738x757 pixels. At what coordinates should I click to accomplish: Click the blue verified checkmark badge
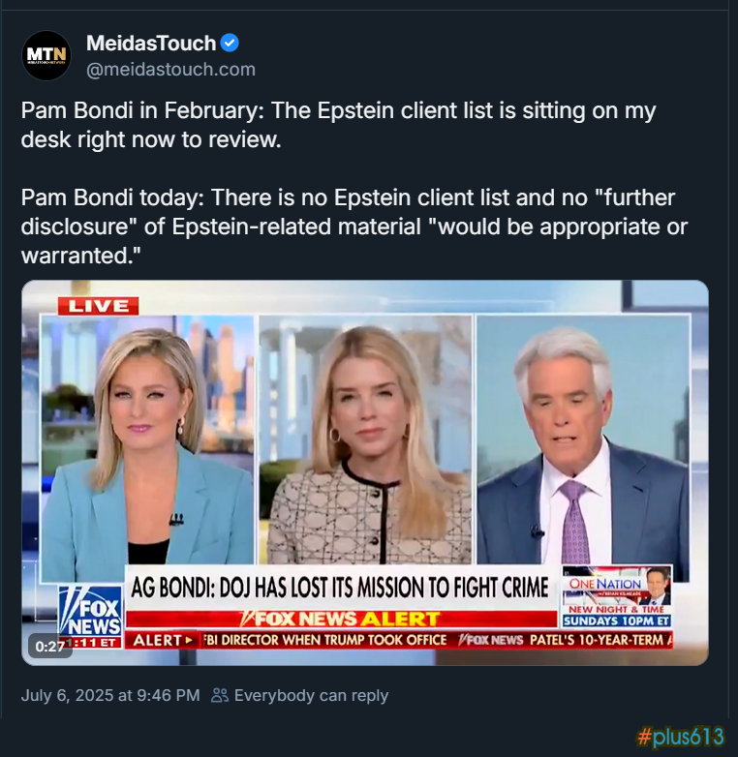click(x=230, y=43)
